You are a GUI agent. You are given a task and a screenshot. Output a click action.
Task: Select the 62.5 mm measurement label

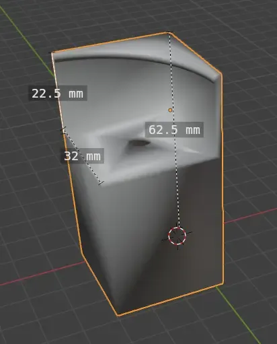tap(174, 129)
